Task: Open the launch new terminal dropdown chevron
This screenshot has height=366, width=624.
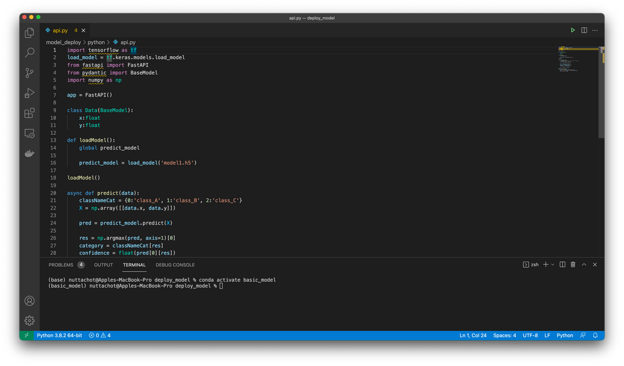Action: pyautogui.click(x=552, y=264)
